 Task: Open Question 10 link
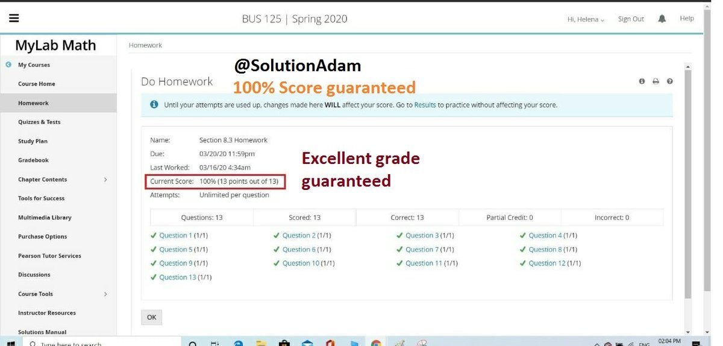coord(301,263)
